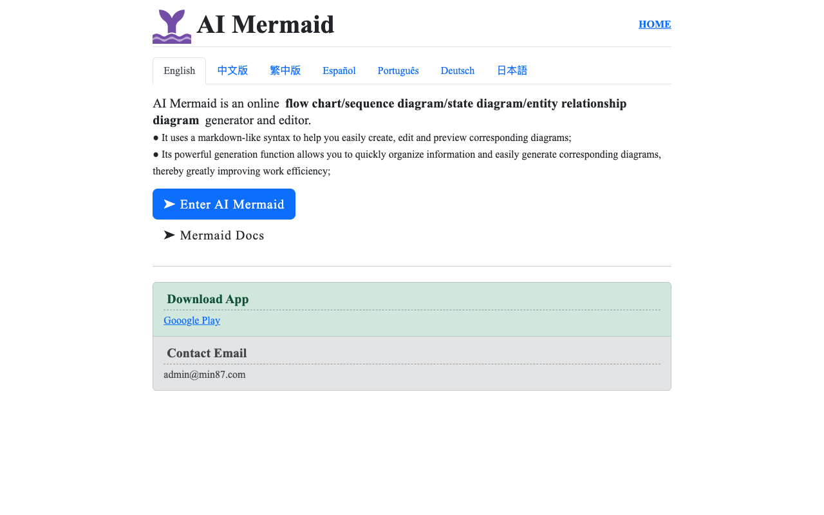Switch to the 繁中版 tab
This screenshot has width=824, height=515.
285,71
